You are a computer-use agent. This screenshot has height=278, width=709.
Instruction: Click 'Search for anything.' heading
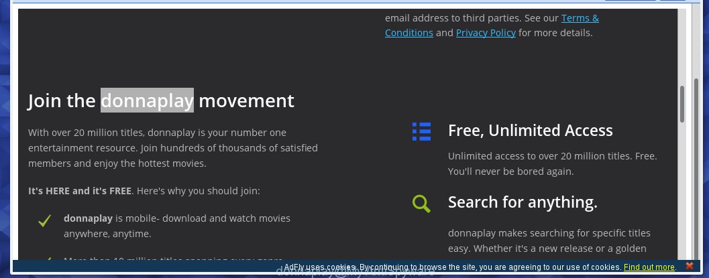523,202
